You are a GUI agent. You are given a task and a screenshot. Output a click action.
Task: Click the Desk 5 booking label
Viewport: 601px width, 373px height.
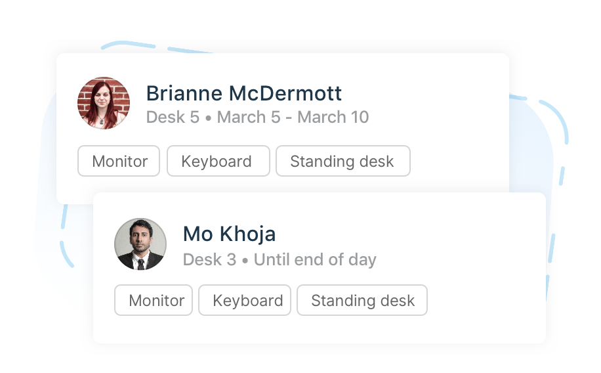pyautogui.click(x=173, y=117)
